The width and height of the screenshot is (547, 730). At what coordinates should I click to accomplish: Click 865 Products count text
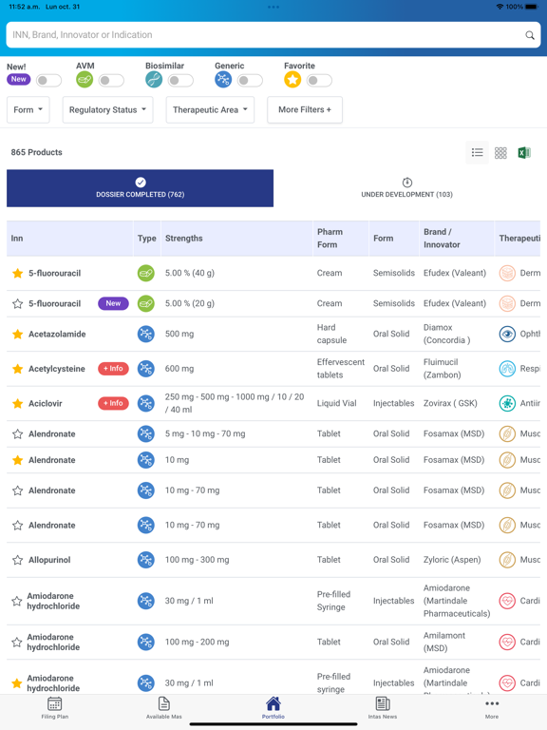coord(36,152)
